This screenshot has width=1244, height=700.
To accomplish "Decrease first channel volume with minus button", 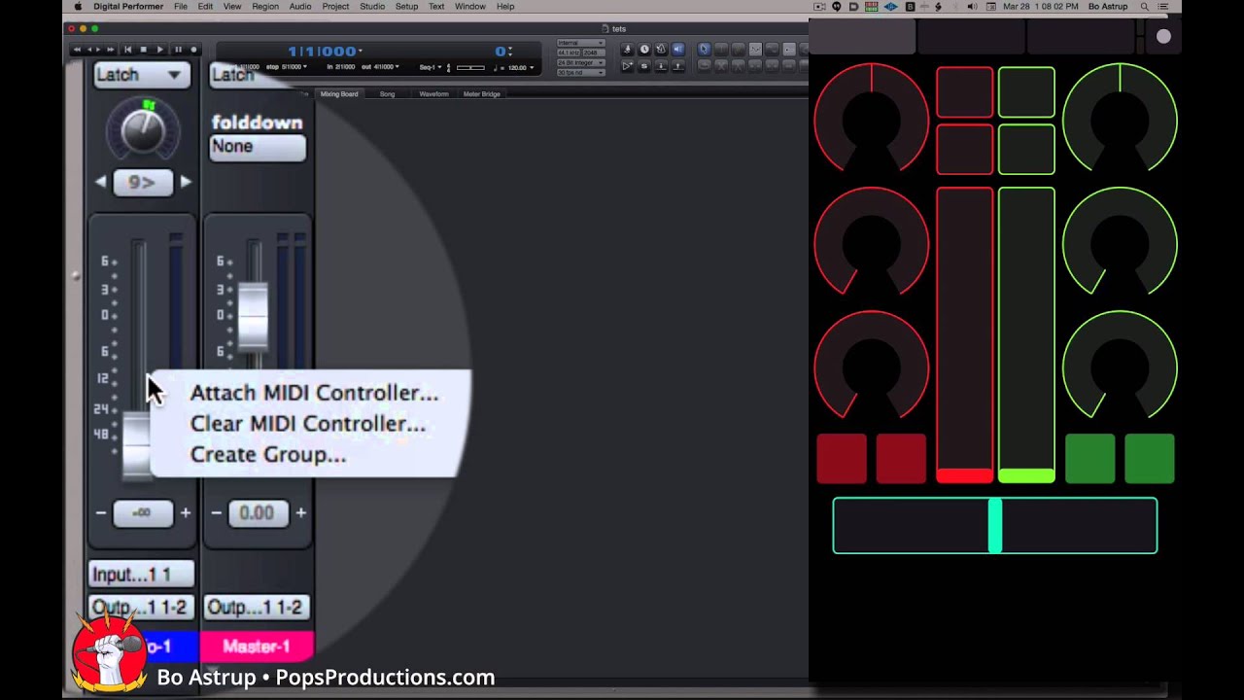I will click(x=101, y=512).
